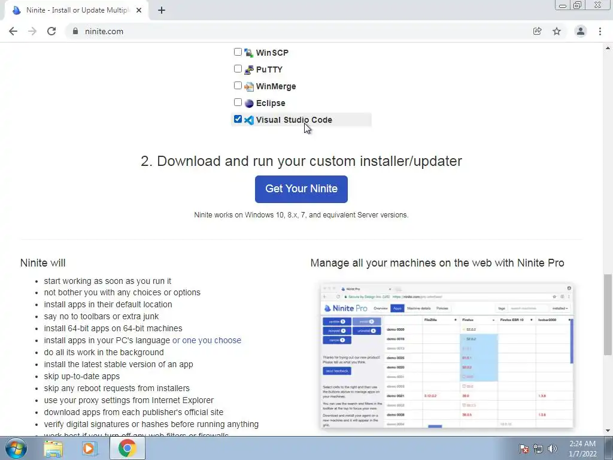Screen dimensions: 613x460
Task: Go back to previous page
Action: click(13, 31)
